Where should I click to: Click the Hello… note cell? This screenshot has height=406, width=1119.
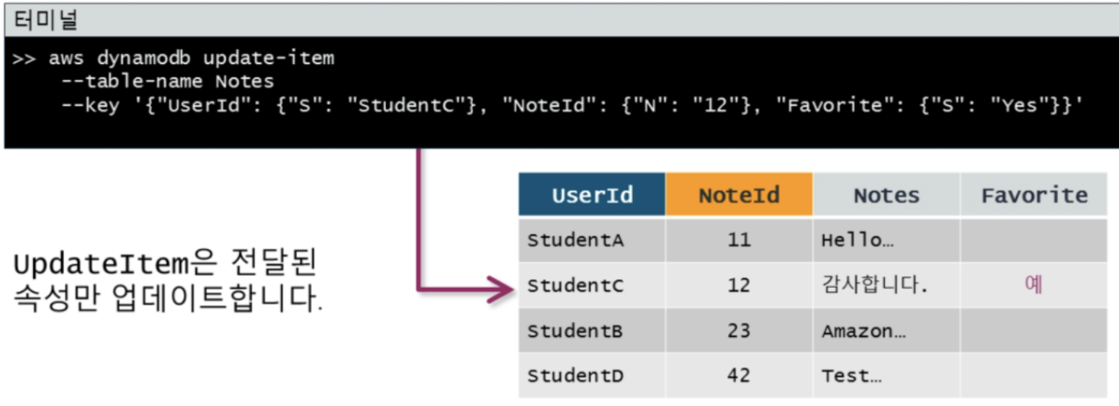coord(886,240)
